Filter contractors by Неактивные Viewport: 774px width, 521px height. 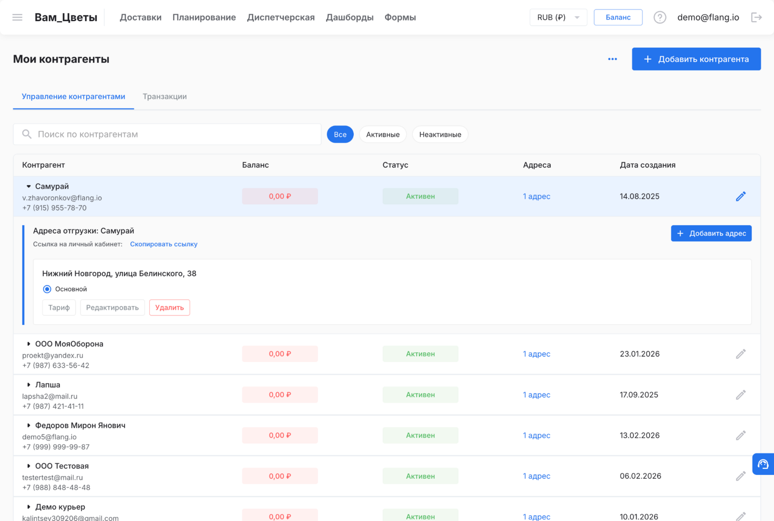click(440, 134)
